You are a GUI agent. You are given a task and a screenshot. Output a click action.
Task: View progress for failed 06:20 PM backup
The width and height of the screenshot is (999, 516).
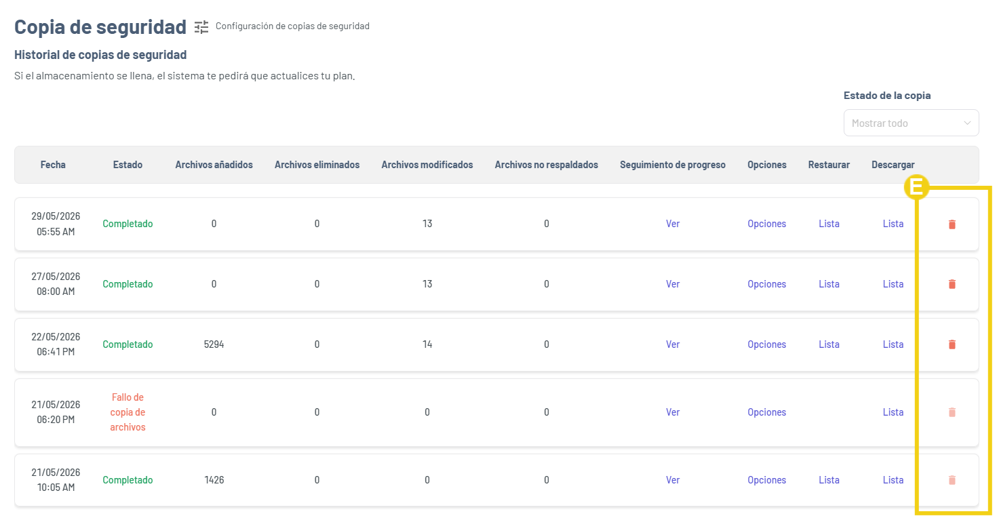point(673,412)
